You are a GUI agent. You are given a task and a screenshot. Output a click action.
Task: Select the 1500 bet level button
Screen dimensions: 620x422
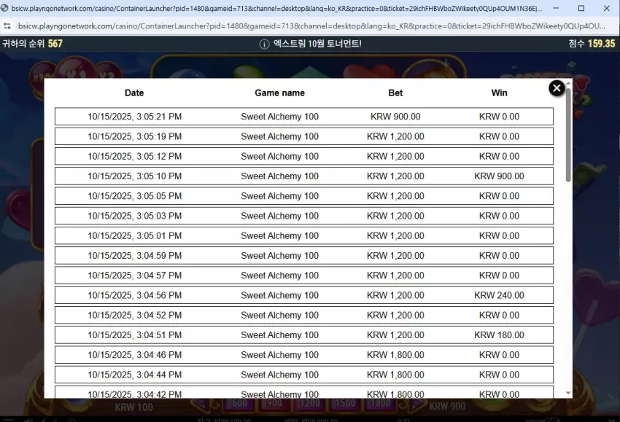pyautogui.click(x=345, y=403)
